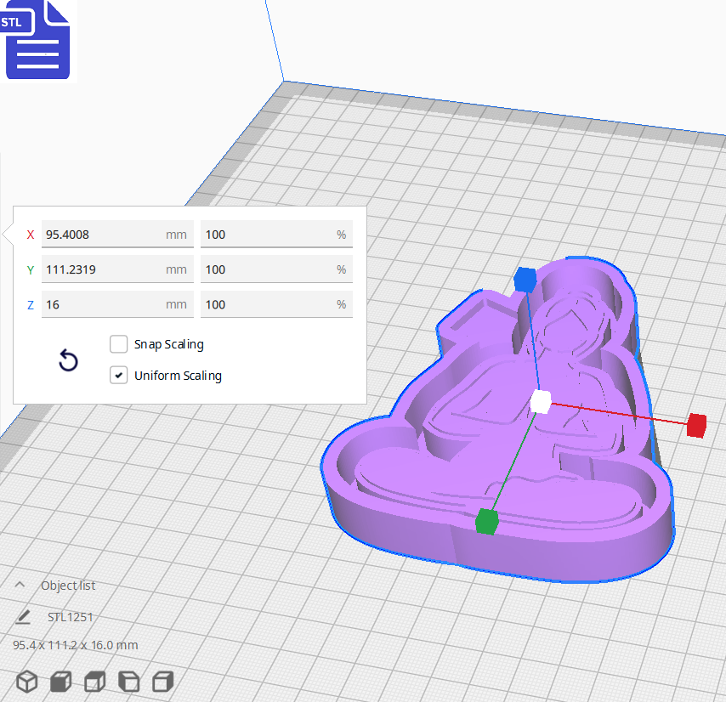Click the STL file icon in top-left corner
726x702 pixels.
click(37, 40)
